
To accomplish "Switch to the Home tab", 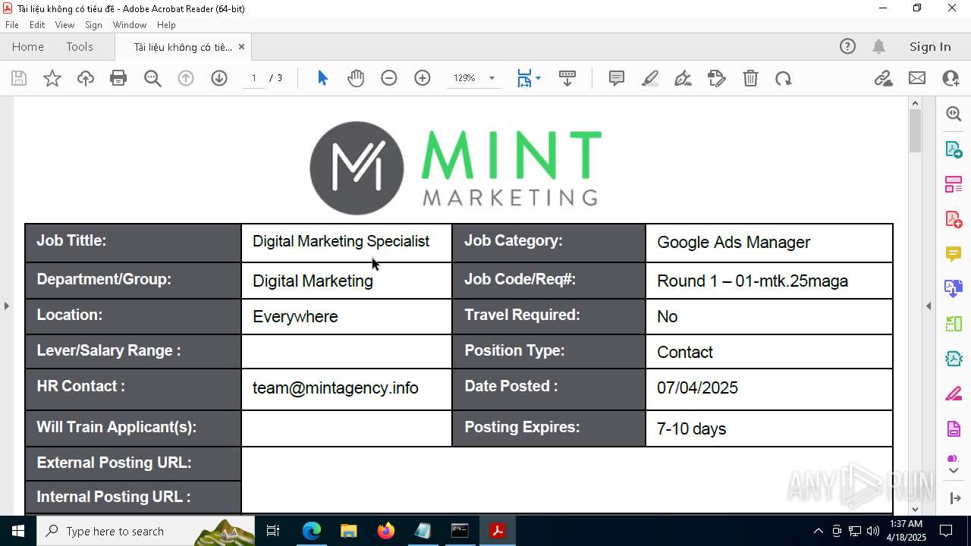I will [x=28, y=46].
